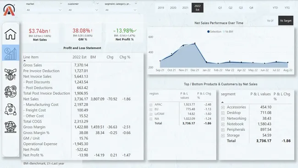Select the 2022 Est year tab
This screenshot has height=168, width=298.
pos(198,8)
